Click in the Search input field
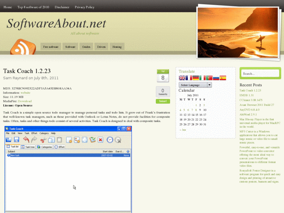284x213 pixels. (260, 73)
